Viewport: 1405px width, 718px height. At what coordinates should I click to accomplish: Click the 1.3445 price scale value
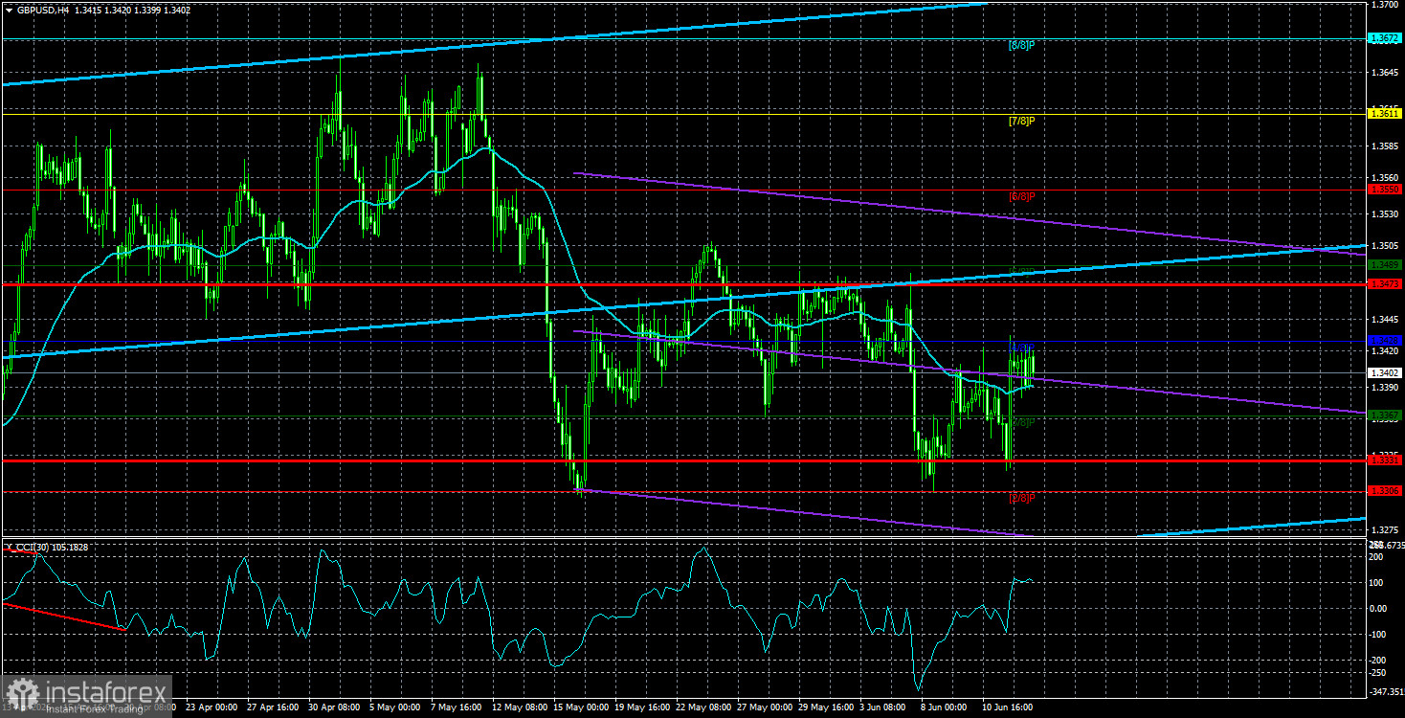[1385, 320]
